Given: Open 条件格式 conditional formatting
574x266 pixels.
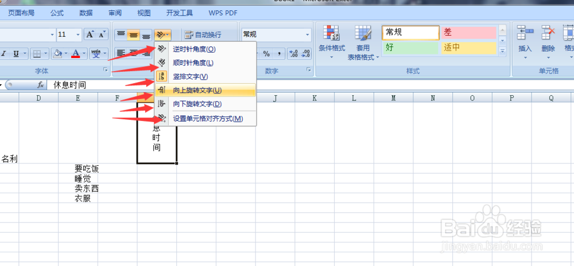Looking at the screenshot, I should [332, 43].
